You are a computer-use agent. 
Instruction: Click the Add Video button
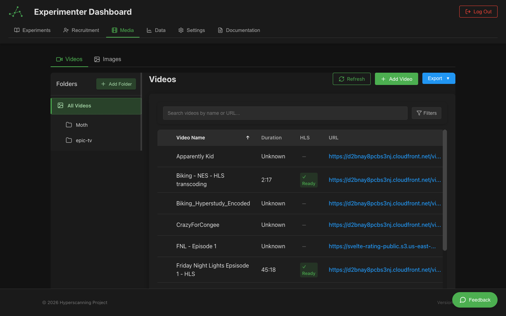(x=396, y=79)
